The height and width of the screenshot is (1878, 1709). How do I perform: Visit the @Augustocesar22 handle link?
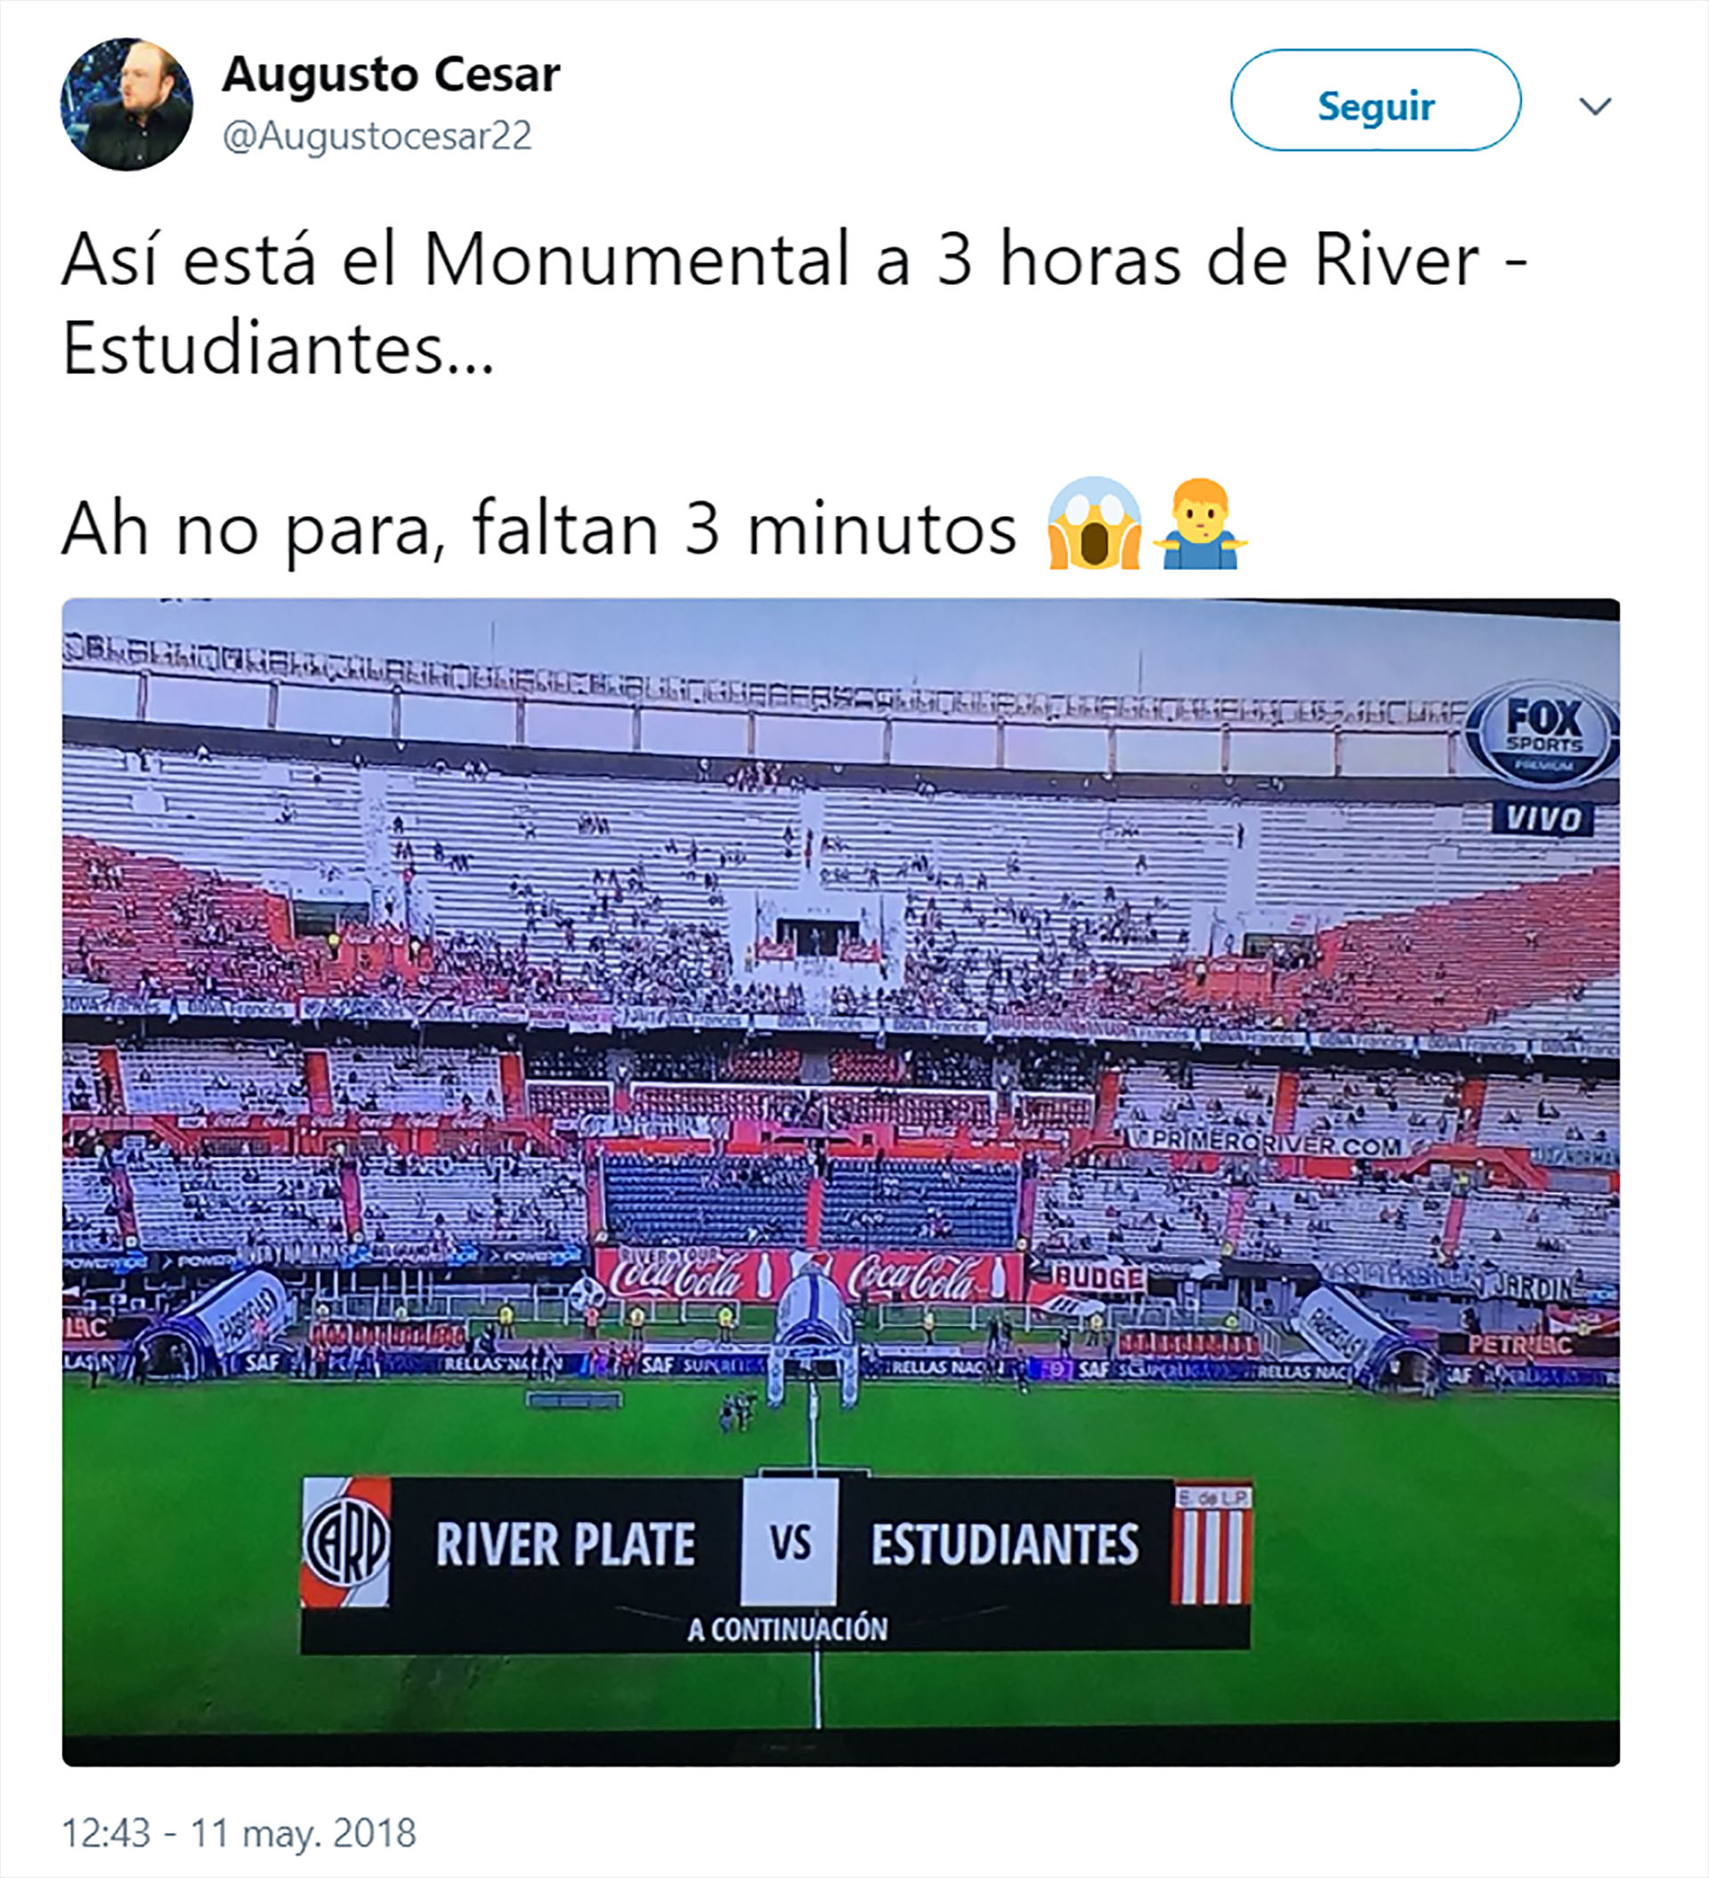point(377,136)
